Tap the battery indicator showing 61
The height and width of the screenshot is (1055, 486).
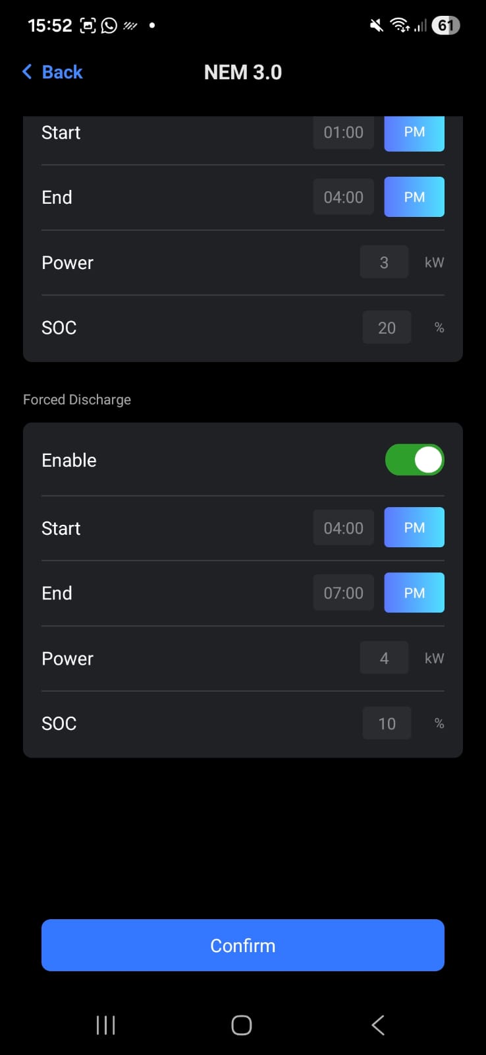pos(446,26)
